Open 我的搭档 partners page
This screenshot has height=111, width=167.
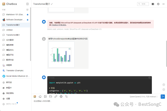pos(15,93)
